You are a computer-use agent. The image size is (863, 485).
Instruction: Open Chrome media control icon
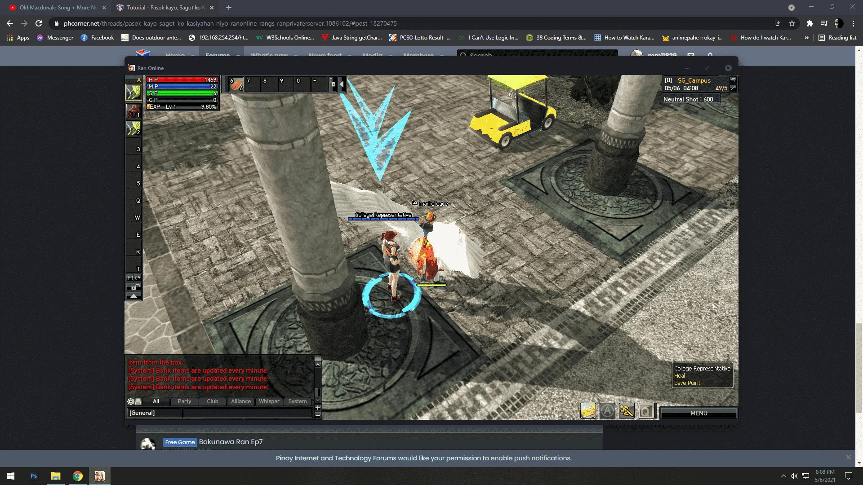[824, 23]
